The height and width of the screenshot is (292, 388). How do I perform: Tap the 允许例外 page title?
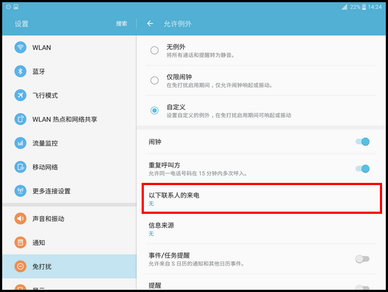pyautogui.click(x=178, y=24)
